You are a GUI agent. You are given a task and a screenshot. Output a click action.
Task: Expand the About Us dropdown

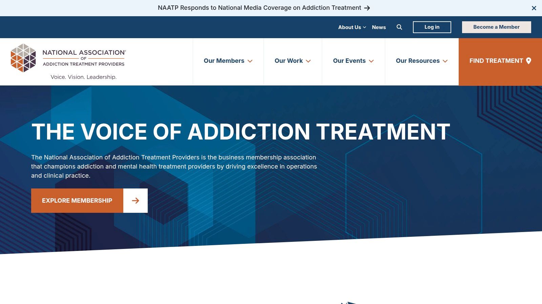(350, 27)
